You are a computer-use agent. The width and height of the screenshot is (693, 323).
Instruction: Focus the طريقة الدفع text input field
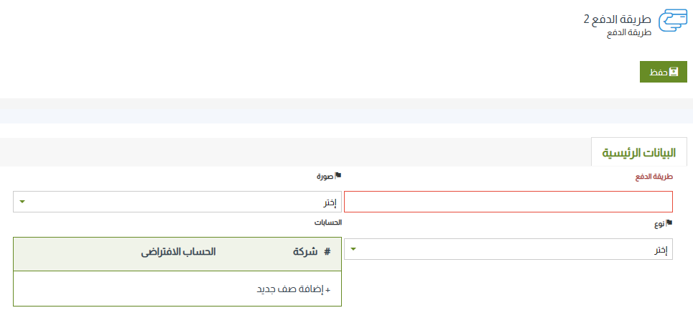[x=508, y=202]
